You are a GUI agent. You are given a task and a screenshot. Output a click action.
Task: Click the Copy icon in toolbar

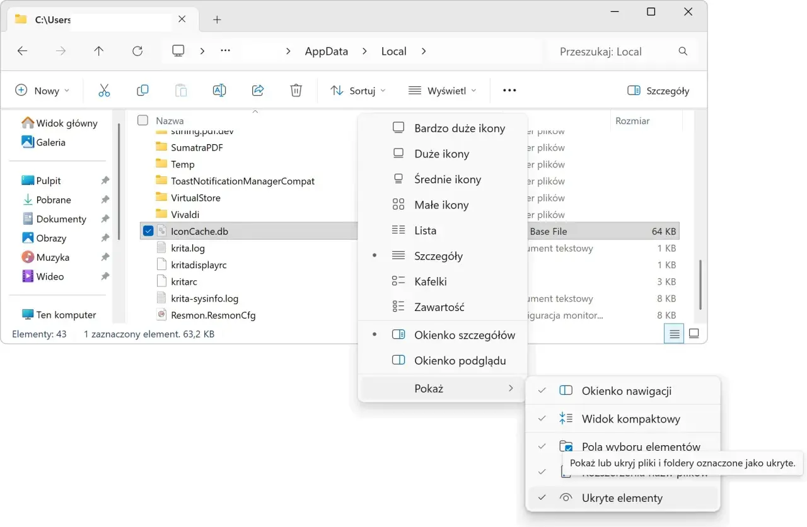tap(142, 91)
